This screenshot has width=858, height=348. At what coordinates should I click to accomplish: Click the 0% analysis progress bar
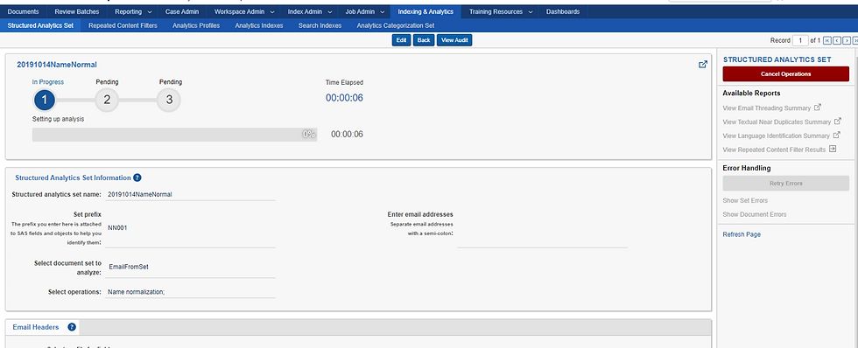174,135
